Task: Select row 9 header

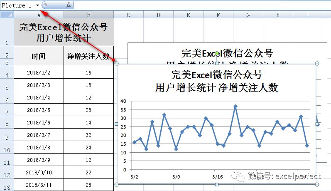Action: coord(7,135)
